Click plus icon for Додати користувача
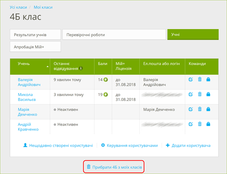This screenshot has width=227, height=174. point(168,145)
